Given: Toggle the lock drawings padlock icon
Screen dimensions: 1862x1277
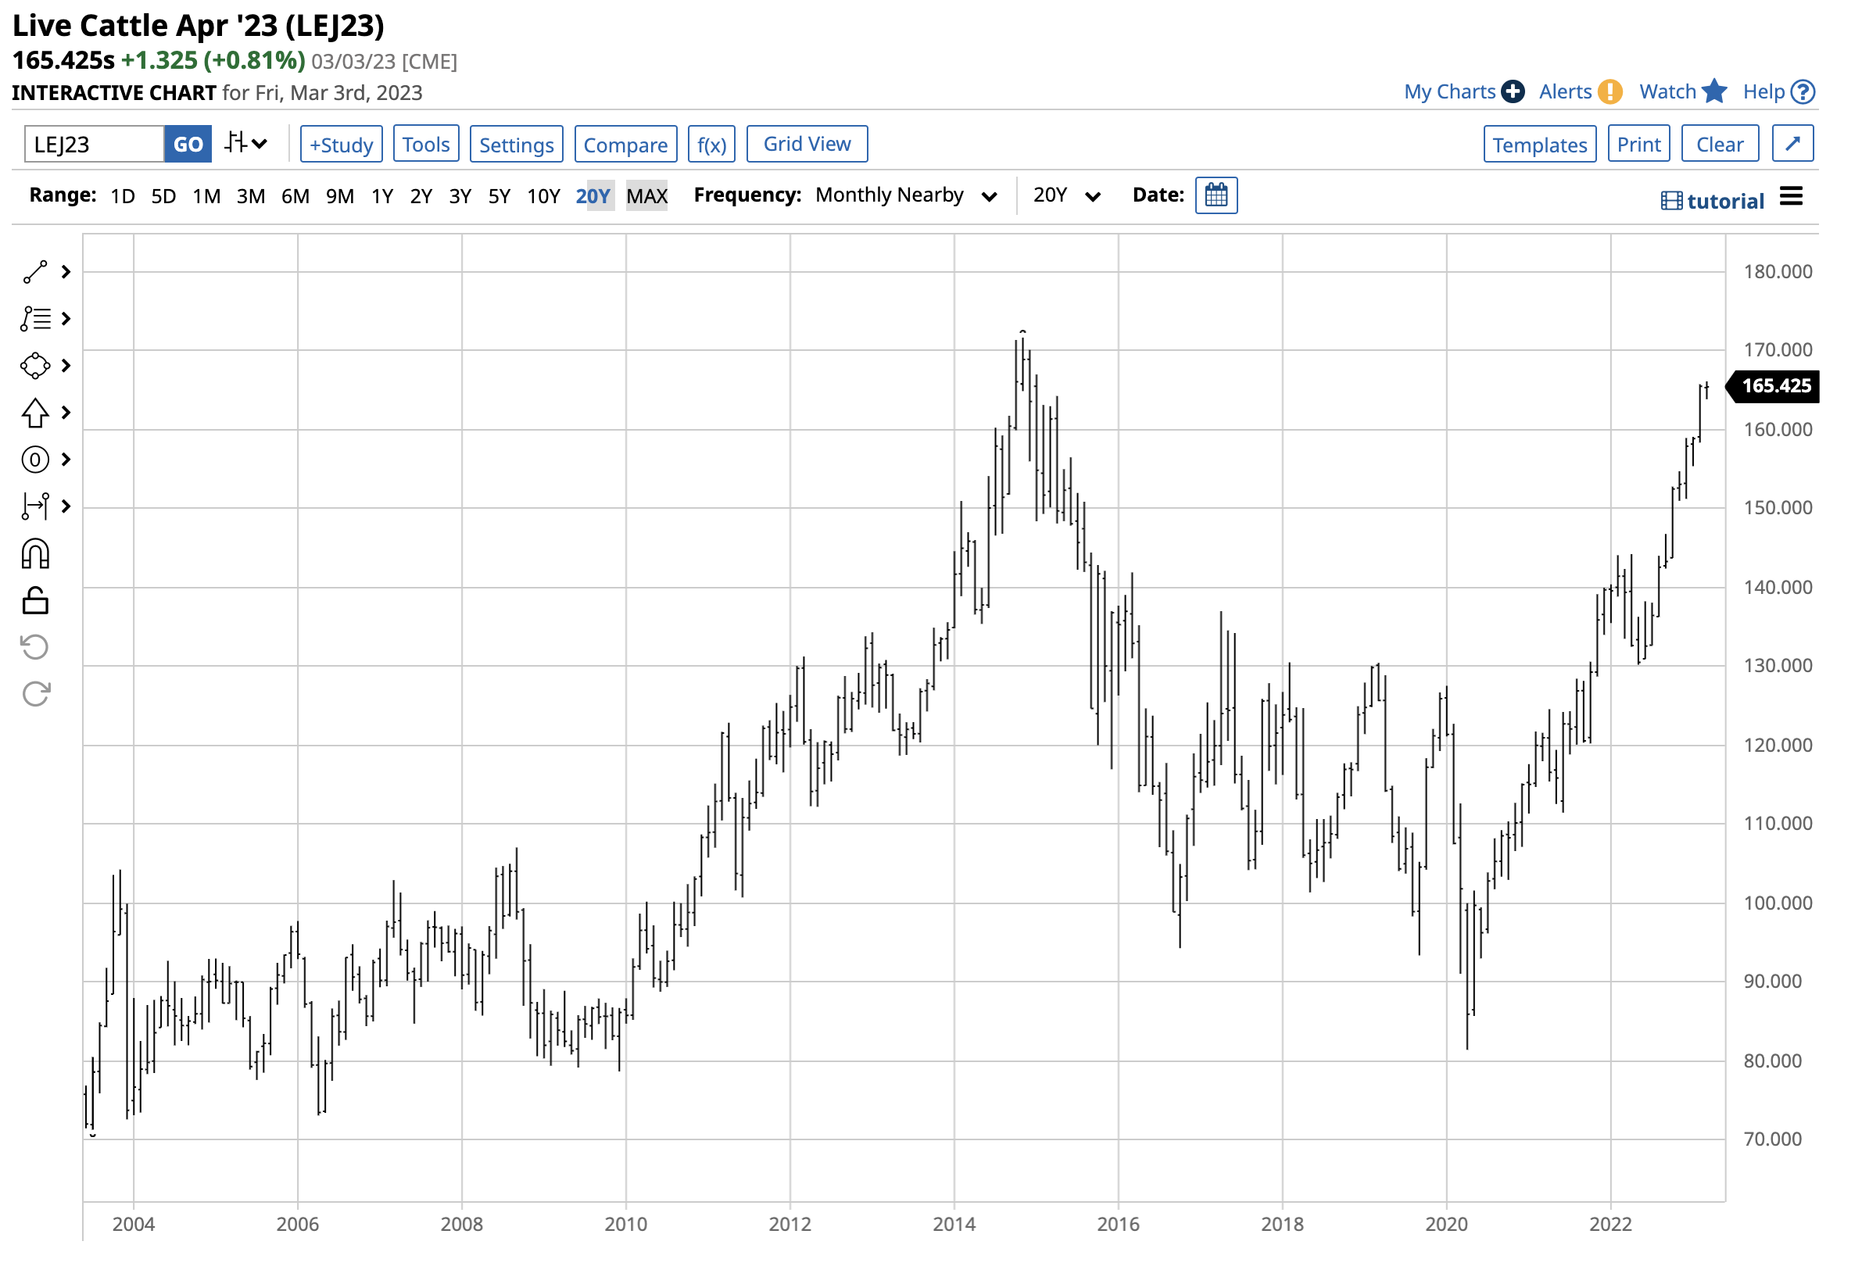Looking at the screenshot, I should coord(35,600).
